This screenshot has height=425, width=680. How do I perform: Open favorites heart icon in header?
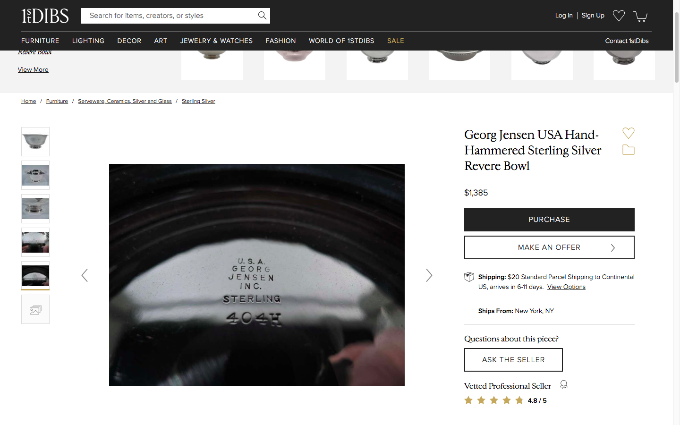click(619, 16)
